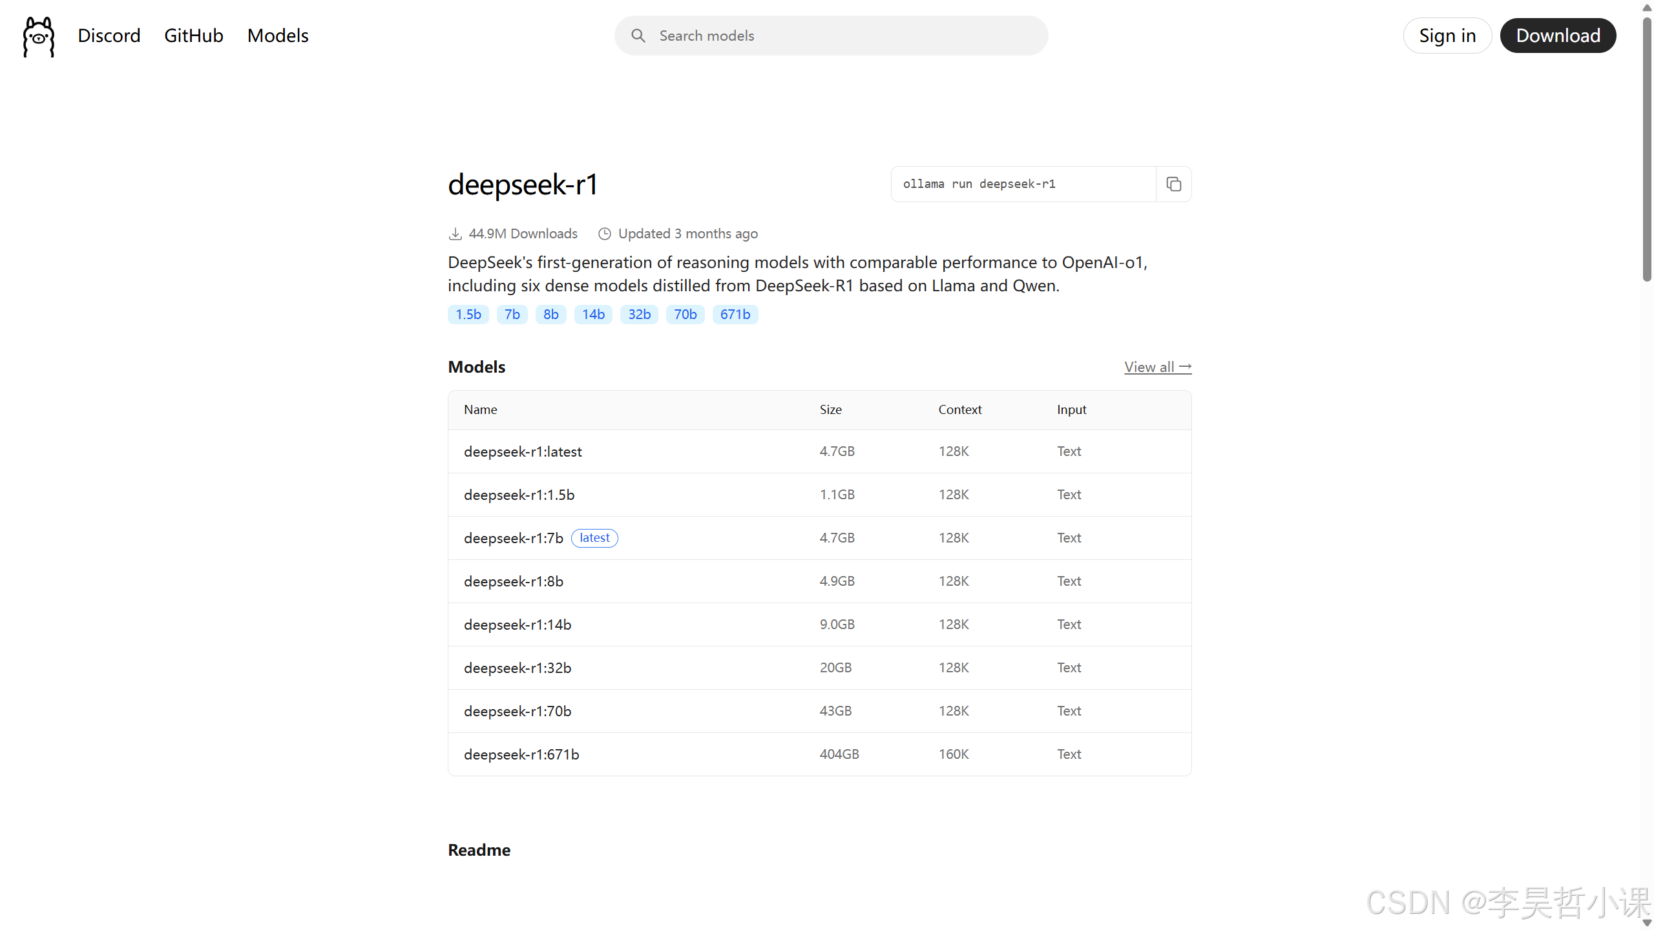Open the View all models link
The image size is (1654, 930).
point(1157,367)
